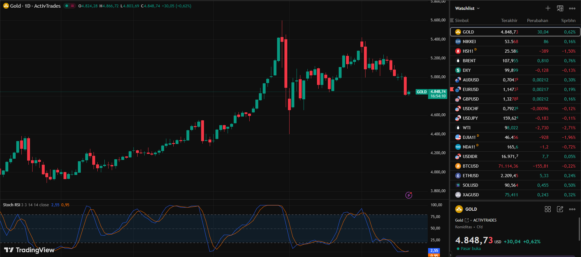Click the Stoch RSI indicator label

click(11, 205)
